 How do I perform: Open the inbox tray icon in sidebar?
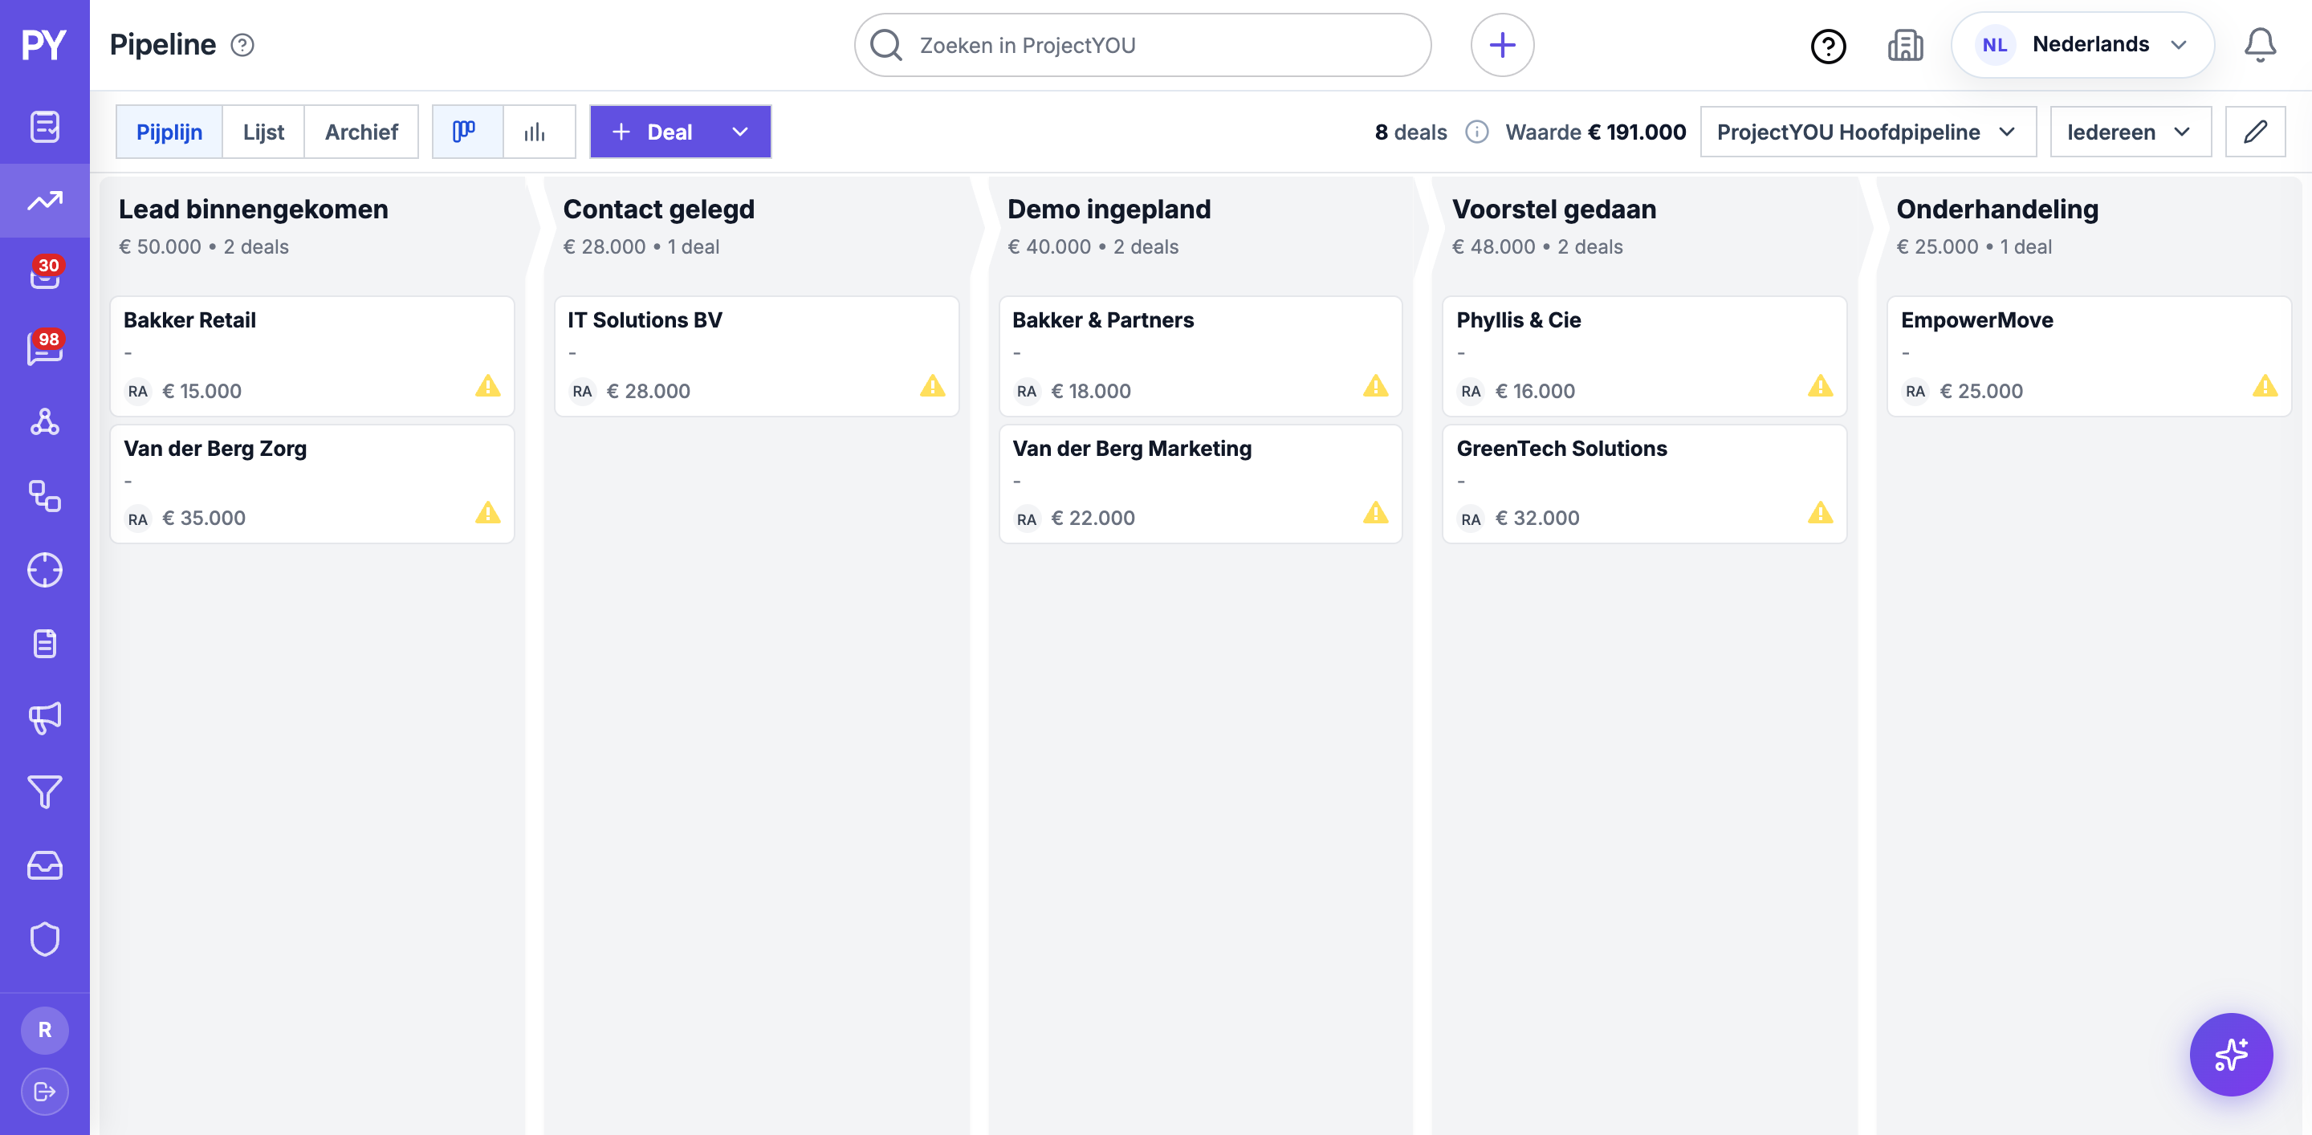44,865
